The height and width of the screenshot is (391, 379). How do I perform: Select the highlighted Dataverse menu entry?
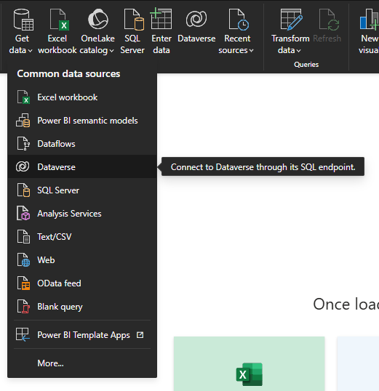[82, 167]
